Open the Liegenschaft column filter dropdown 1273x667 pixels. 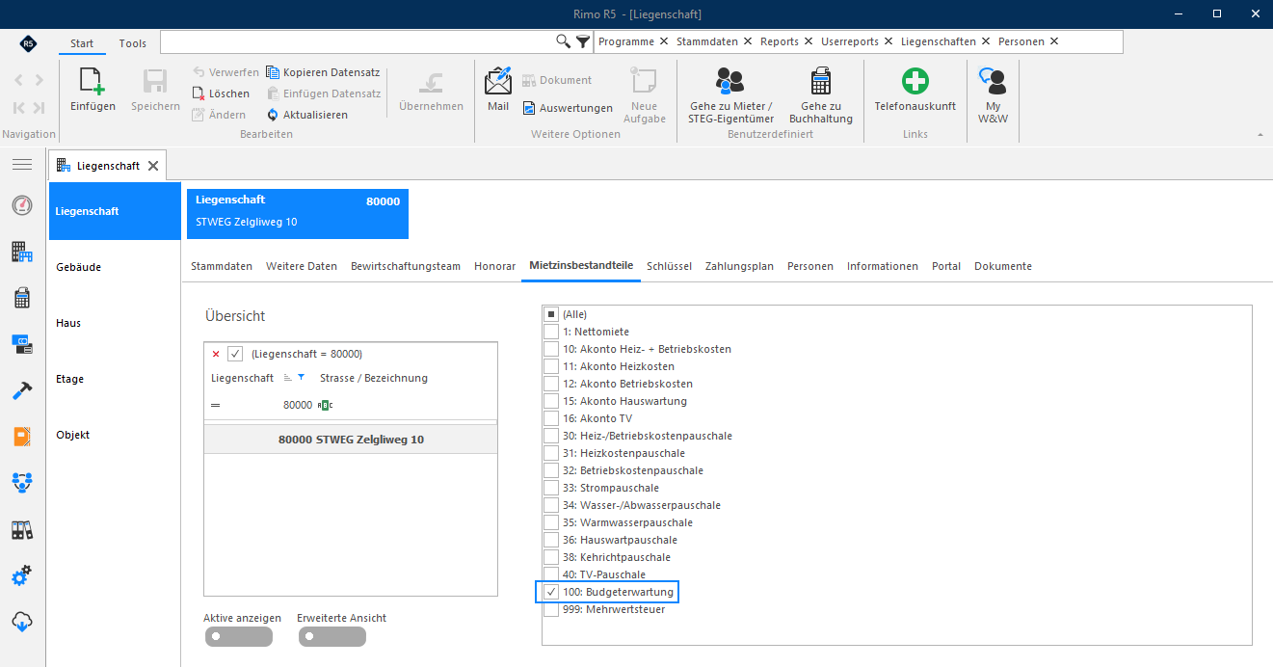click(301, 378)
